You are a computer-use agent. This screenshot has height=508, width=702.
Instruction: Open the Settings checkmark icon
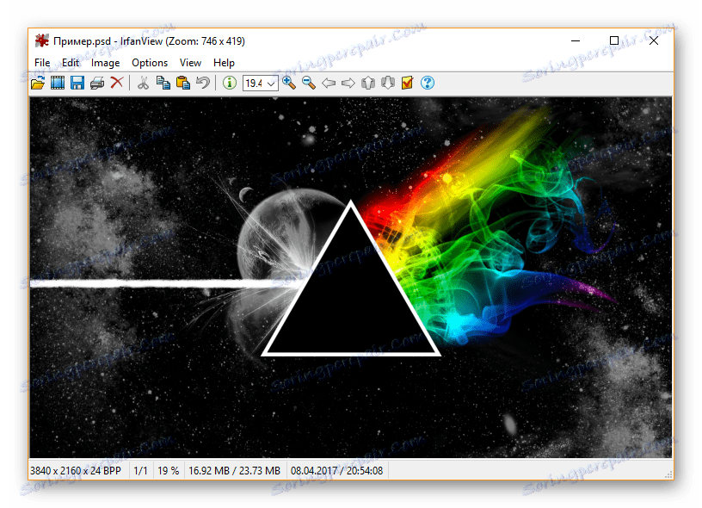pyautogui.click(x=408, y=83)
